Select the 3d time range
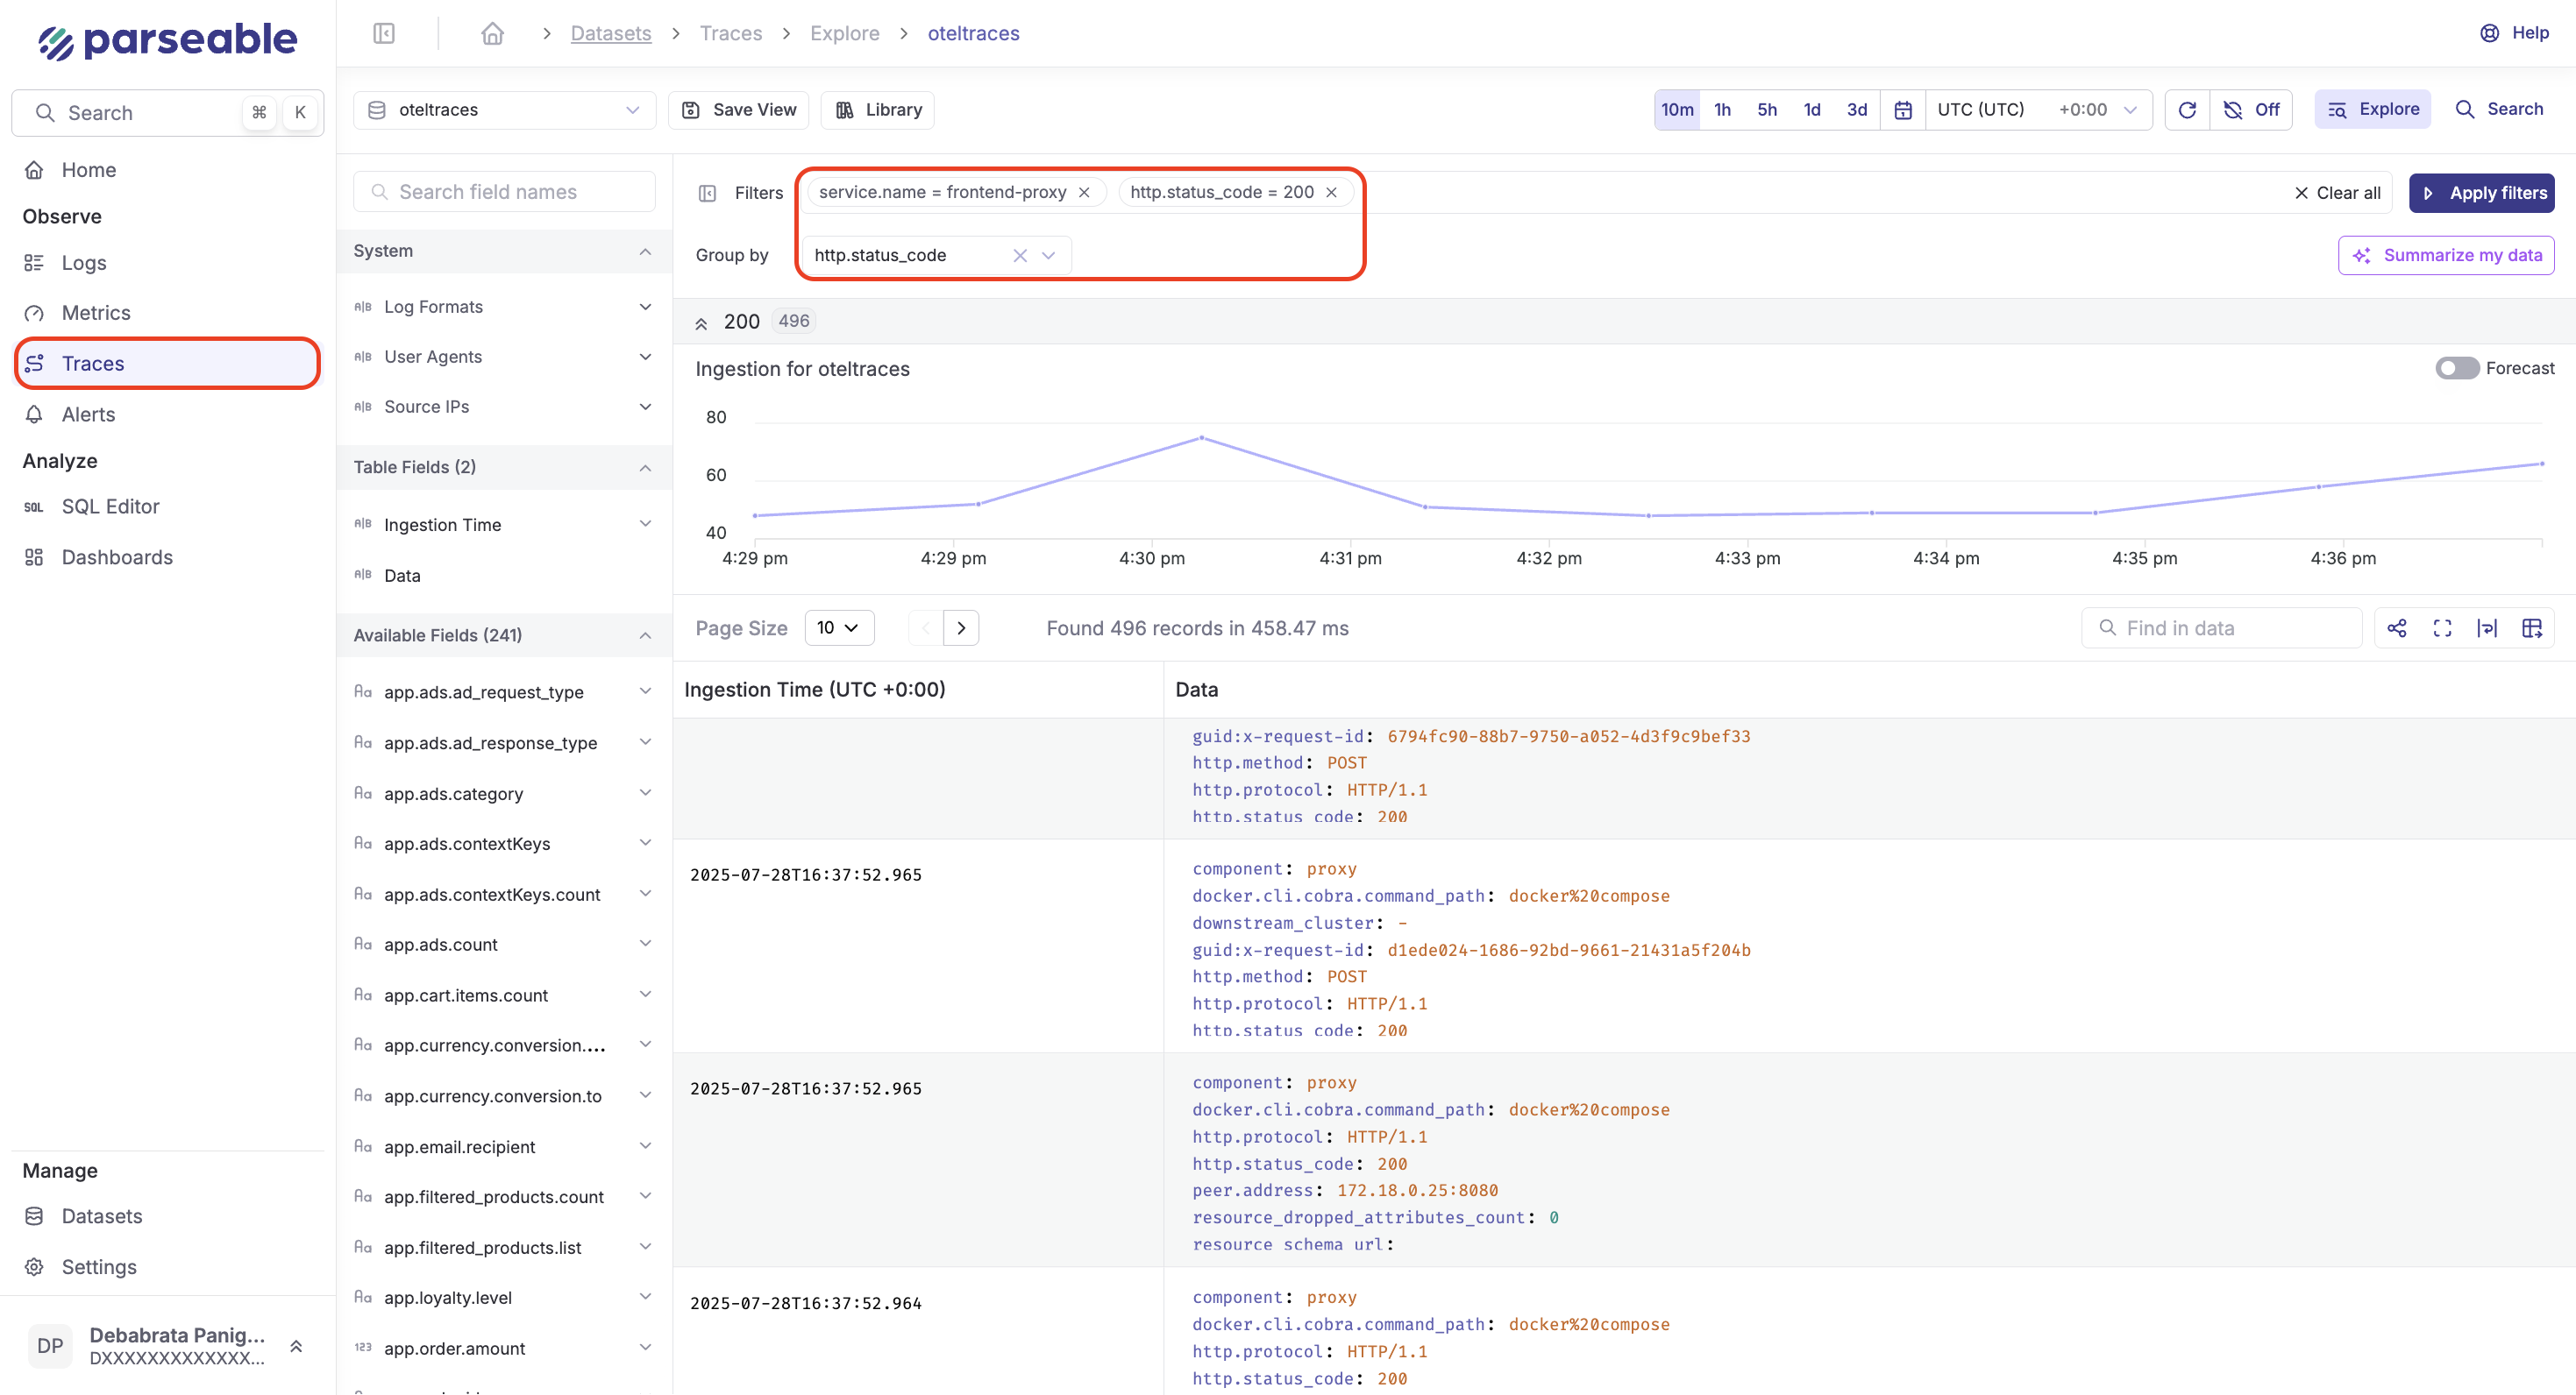Image resolution: width=2576 pixels, height=1395 pixels. tap(1856, 110)
